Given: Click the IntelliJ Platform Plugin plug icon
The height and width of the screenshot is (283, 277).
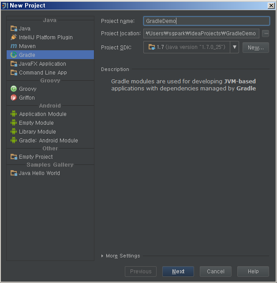Looking at the screenshot, I should pyautogui.click(x=14, y=37).
